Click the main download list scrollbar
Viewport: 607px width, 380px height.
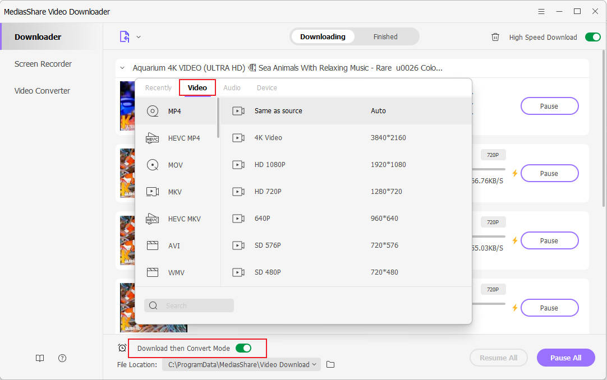[604, 129]
